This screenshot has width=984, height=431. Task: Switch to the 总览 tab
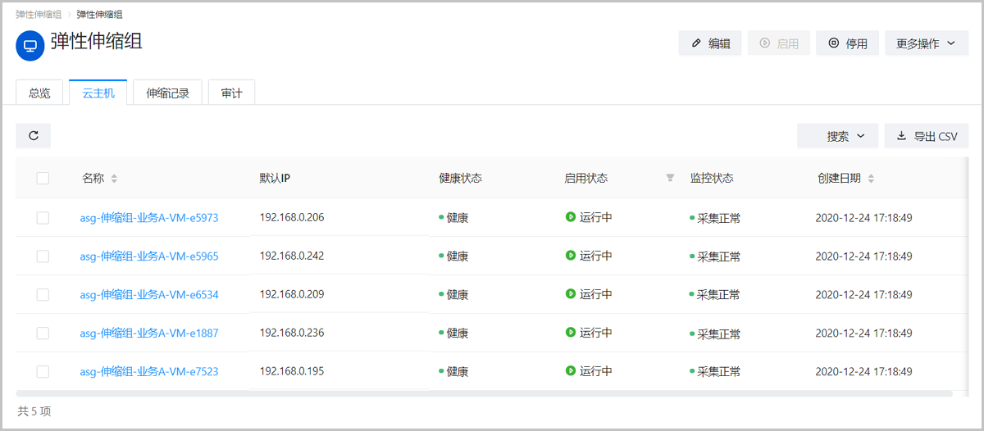pyautogui.click(x=39, y=93)
